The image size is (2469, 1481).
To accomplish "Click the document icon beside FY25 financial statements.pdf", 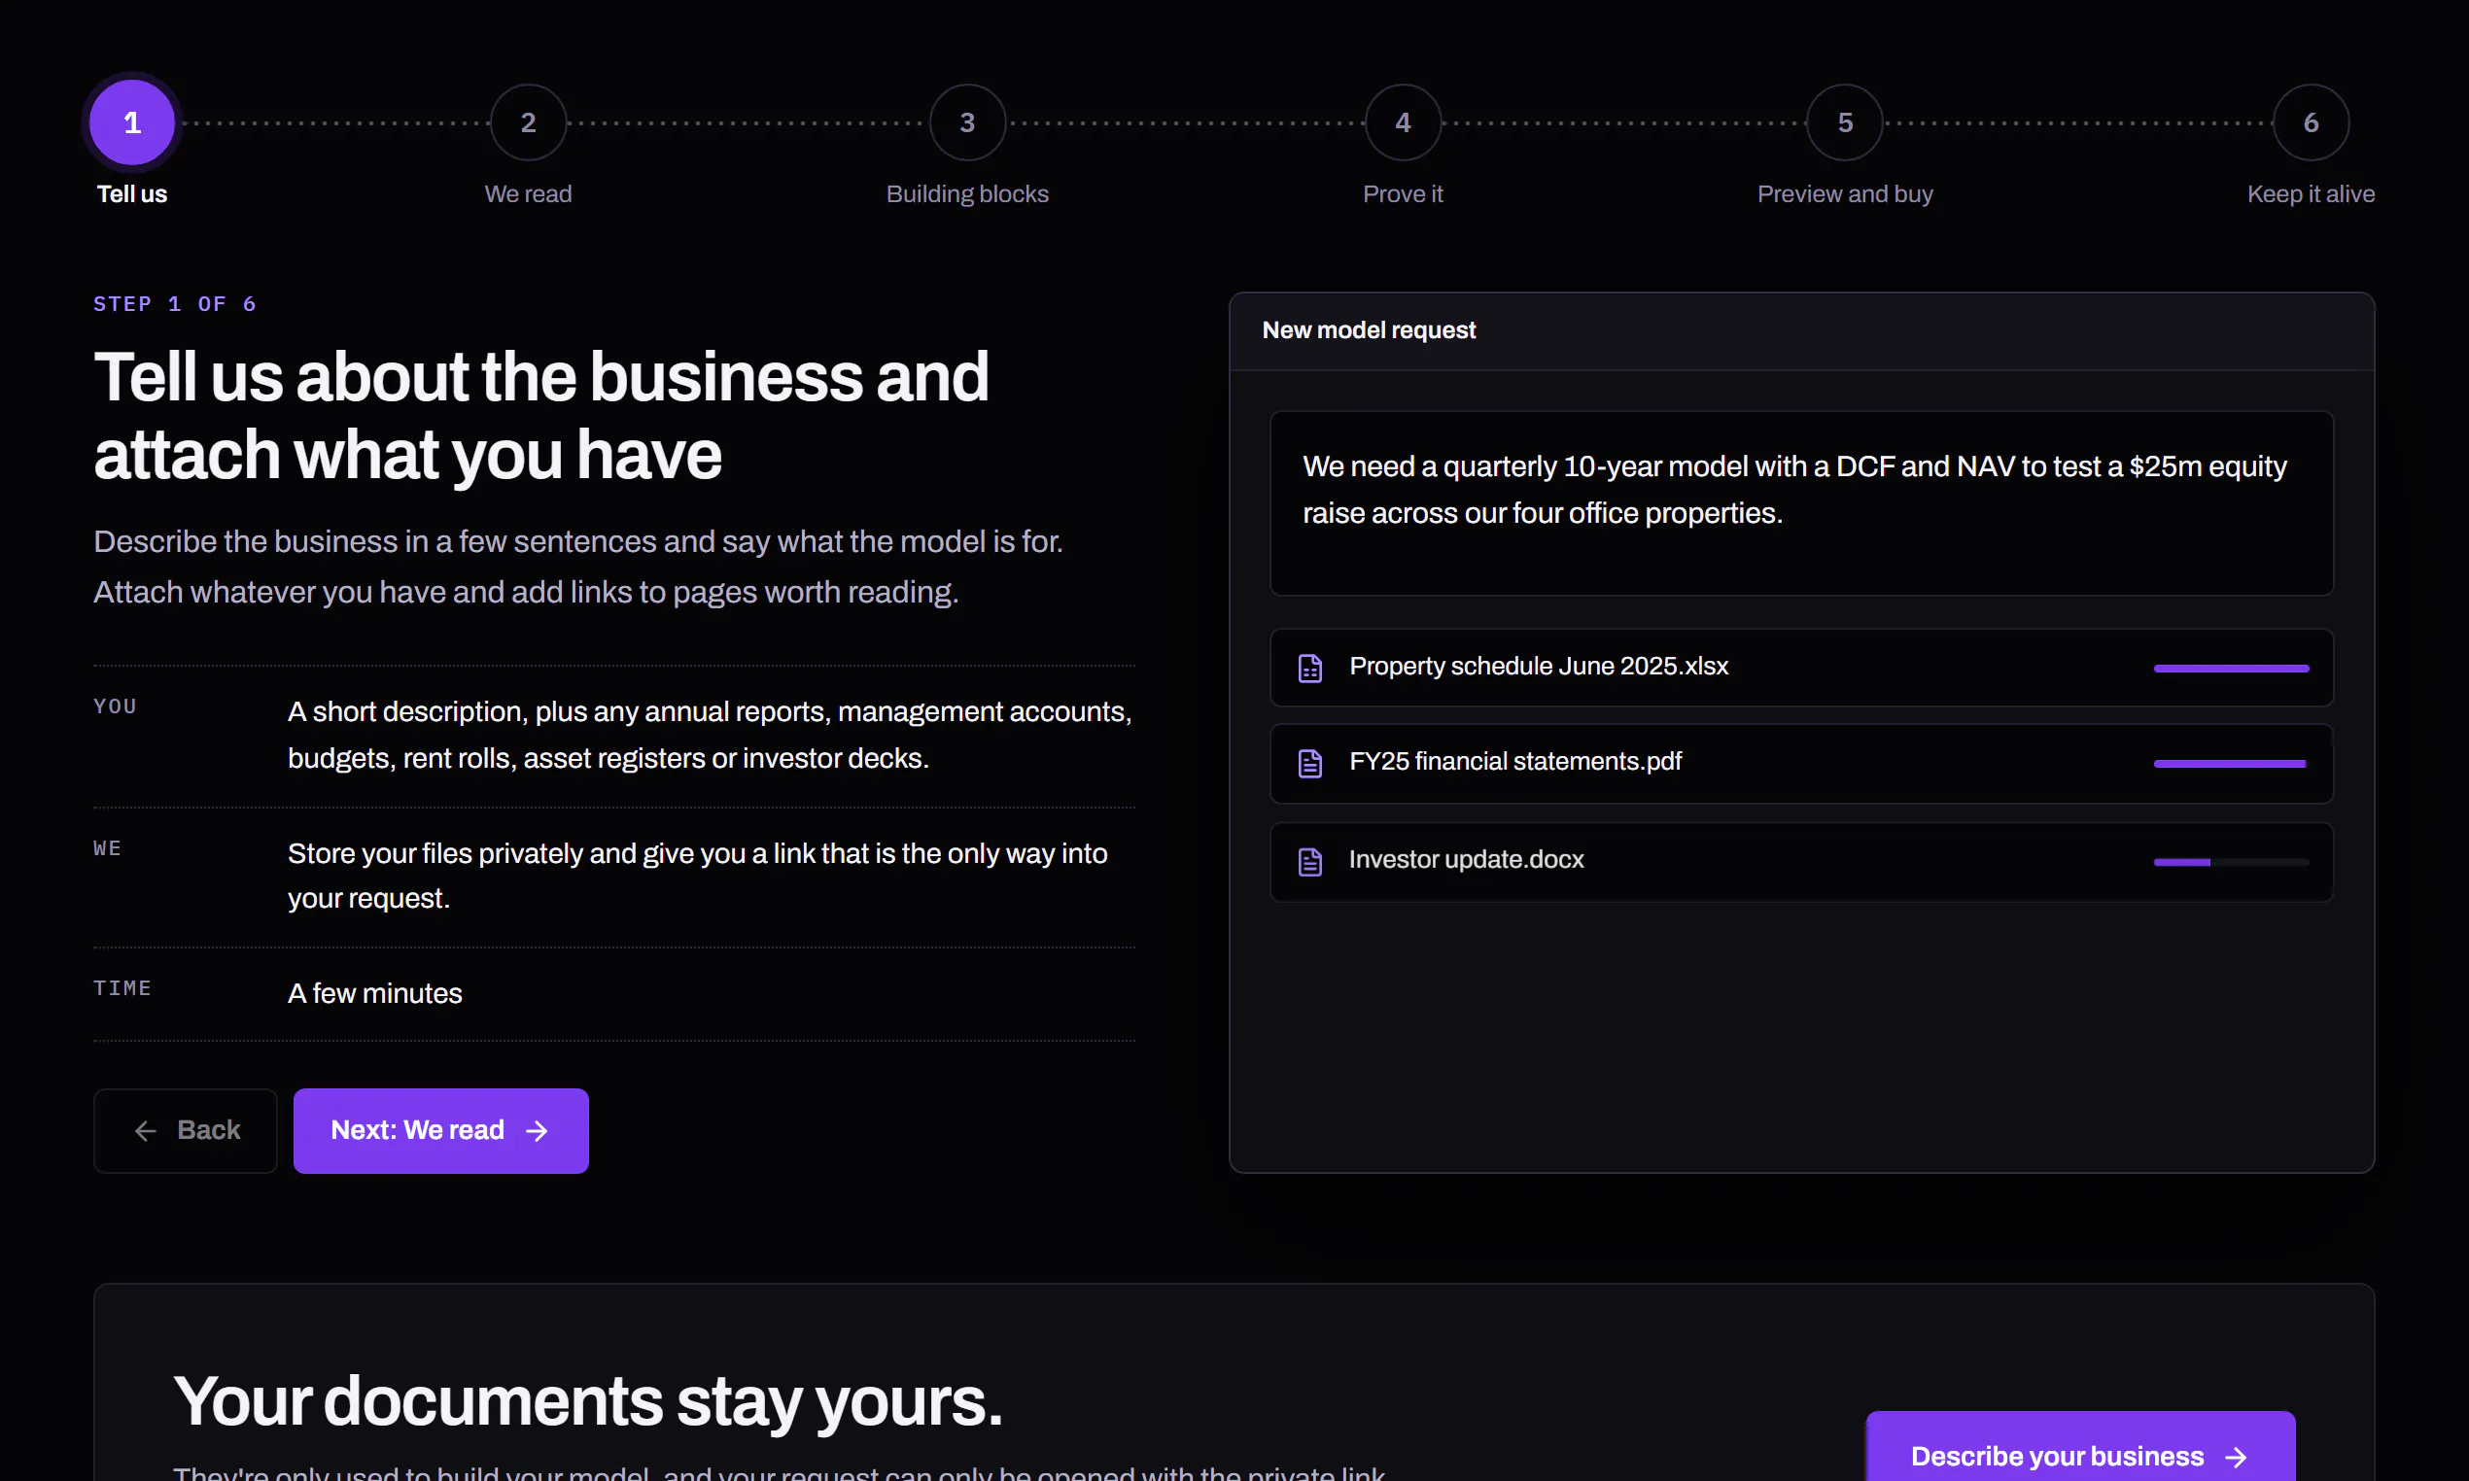I will (x=1309, y=764).
